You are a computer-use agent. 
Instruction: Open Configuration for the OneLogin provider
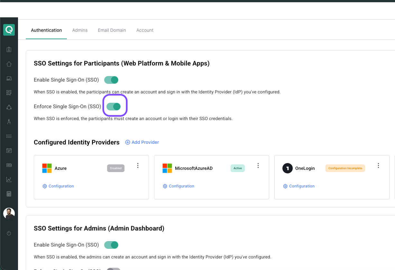coord(299,186)
